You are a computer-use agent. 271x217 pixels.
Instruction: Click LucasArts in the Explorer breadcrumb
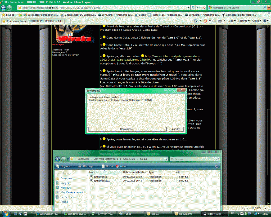(x=83, y=159)
